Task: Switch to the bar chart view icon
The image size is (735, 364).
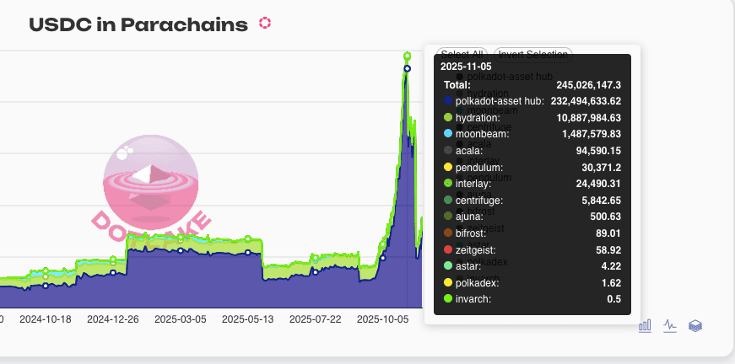Action: pos(645,325)
